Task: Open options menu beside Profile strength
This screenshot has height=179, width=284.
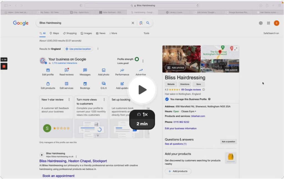Action: (x=143, y=61)
